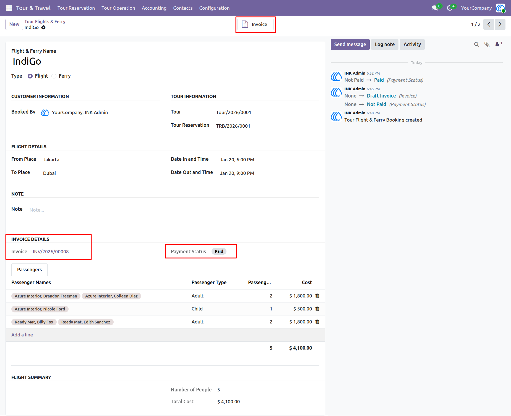This screenshot has width=511, height=416.
Task: Open the Tour Operation menu
Action: [x=118, y=8]
